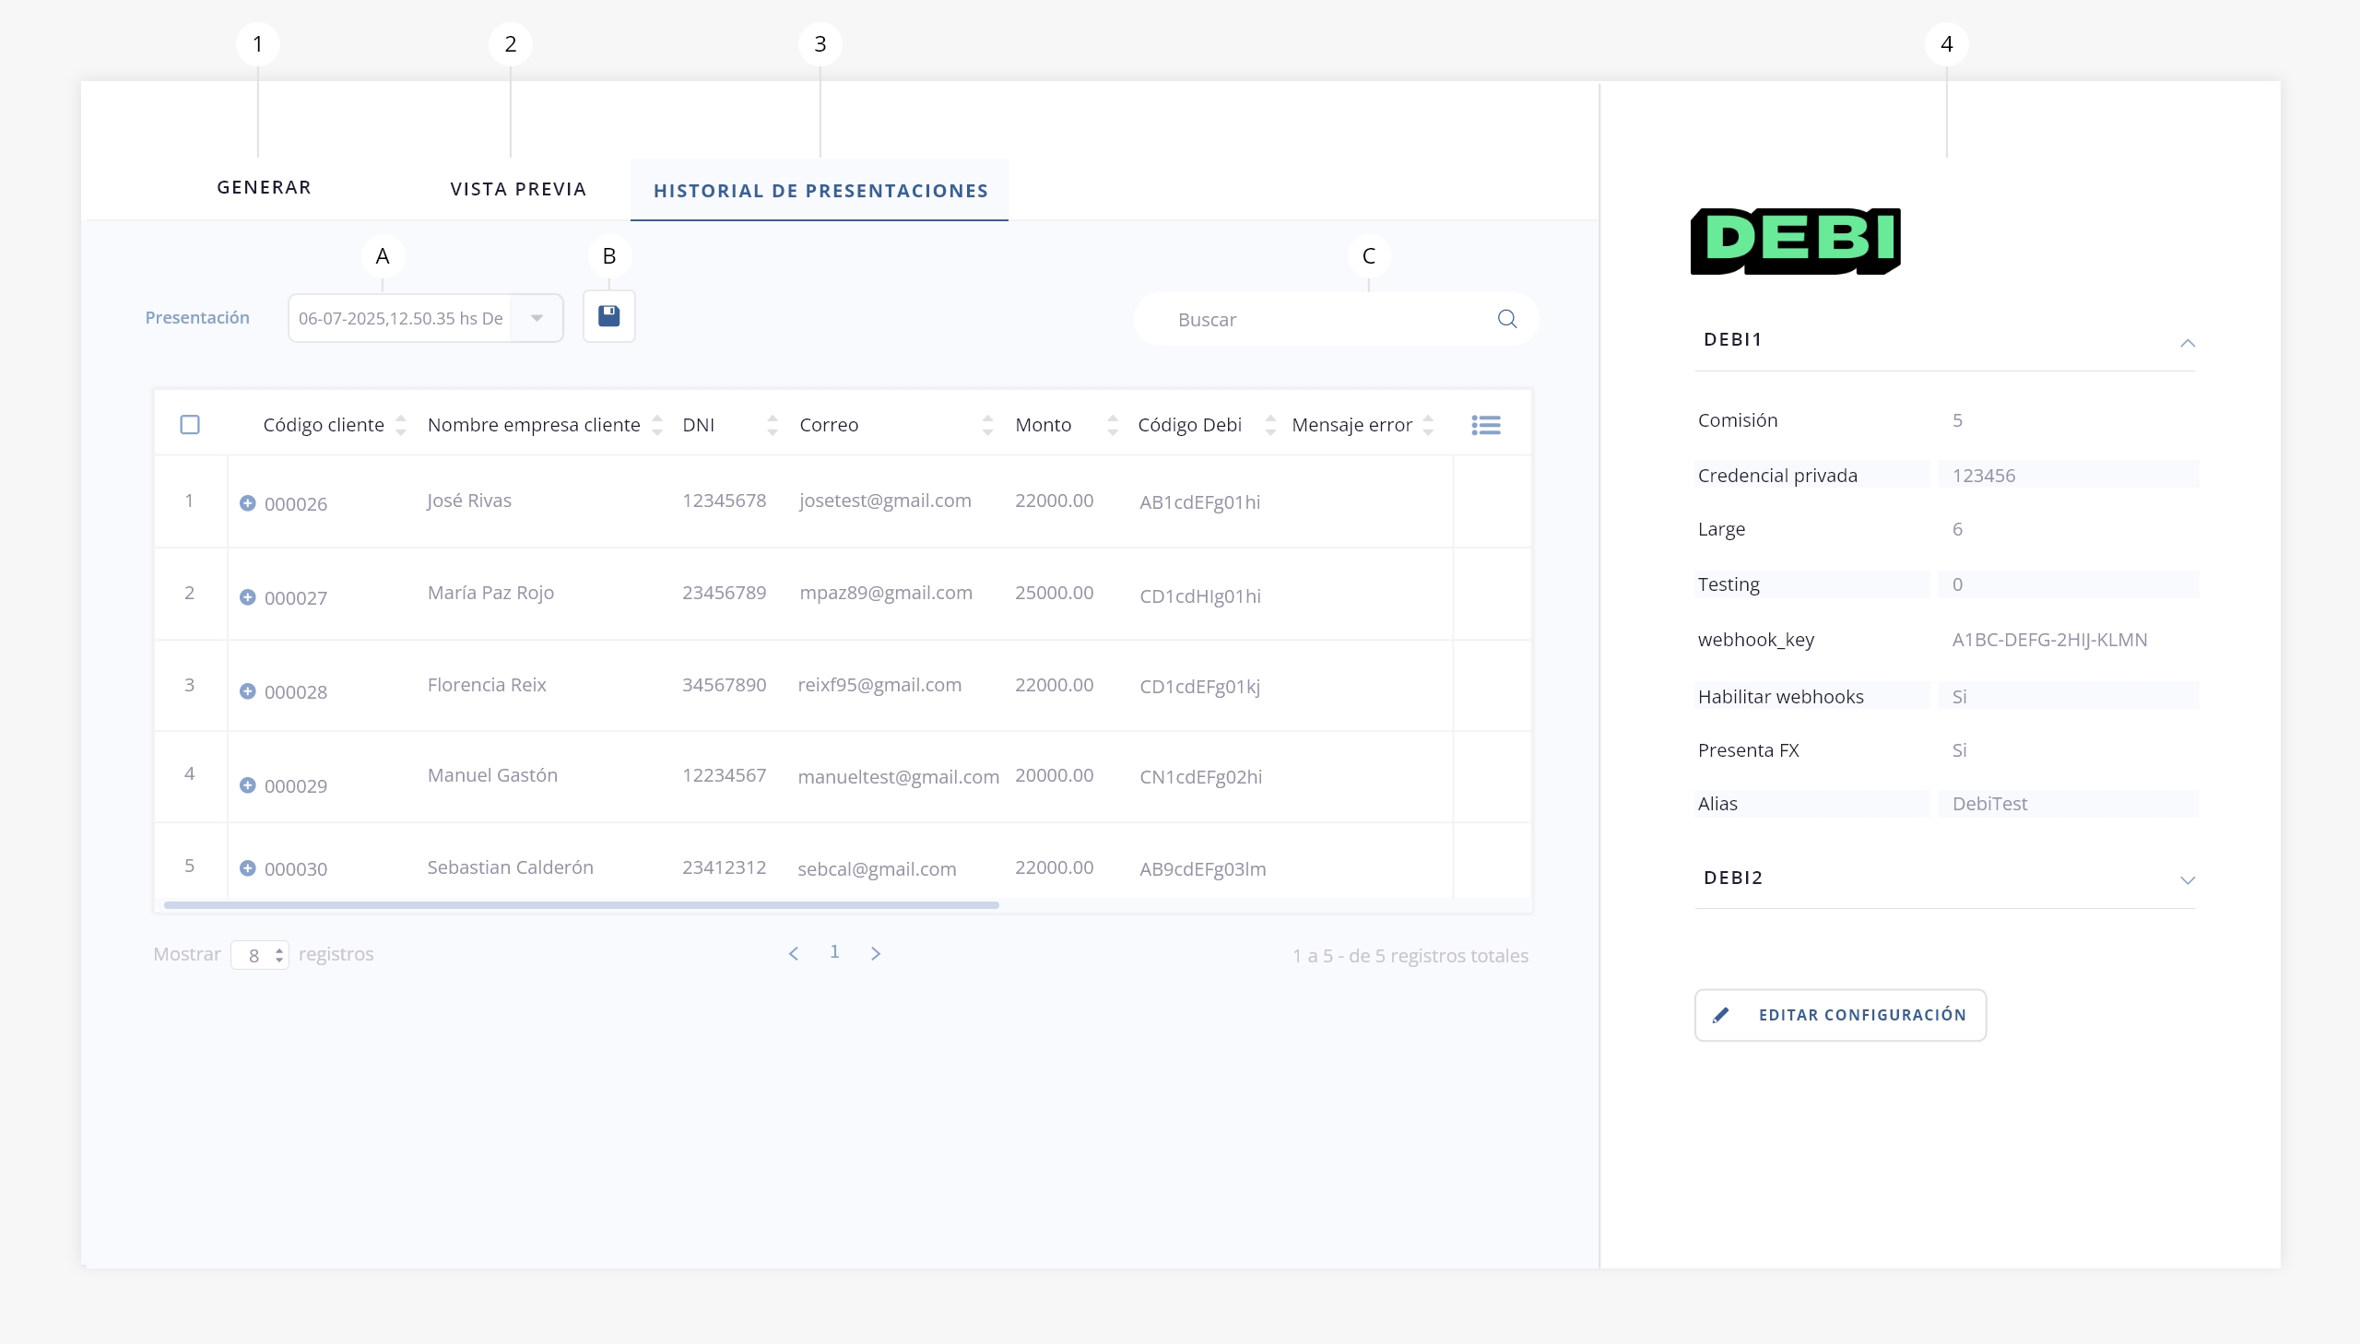
Task: Toggle the select-all checkbox in header
Action: tap(190, 425)
